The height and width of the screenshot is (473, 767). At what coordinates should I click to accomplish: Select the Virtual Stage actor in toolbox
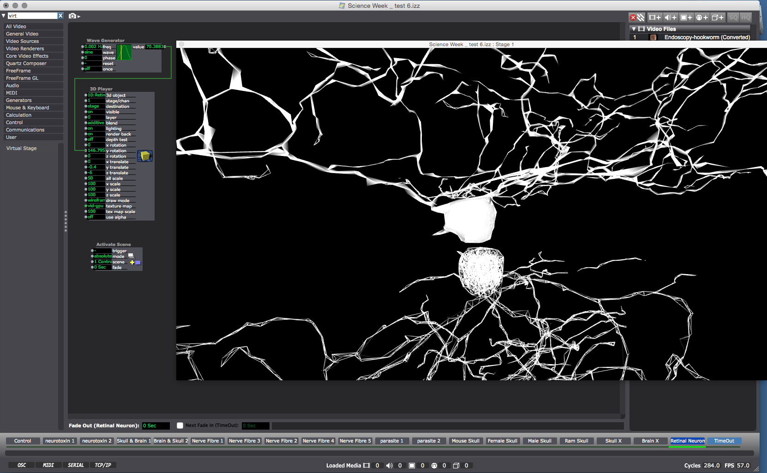tap(21, 148)
